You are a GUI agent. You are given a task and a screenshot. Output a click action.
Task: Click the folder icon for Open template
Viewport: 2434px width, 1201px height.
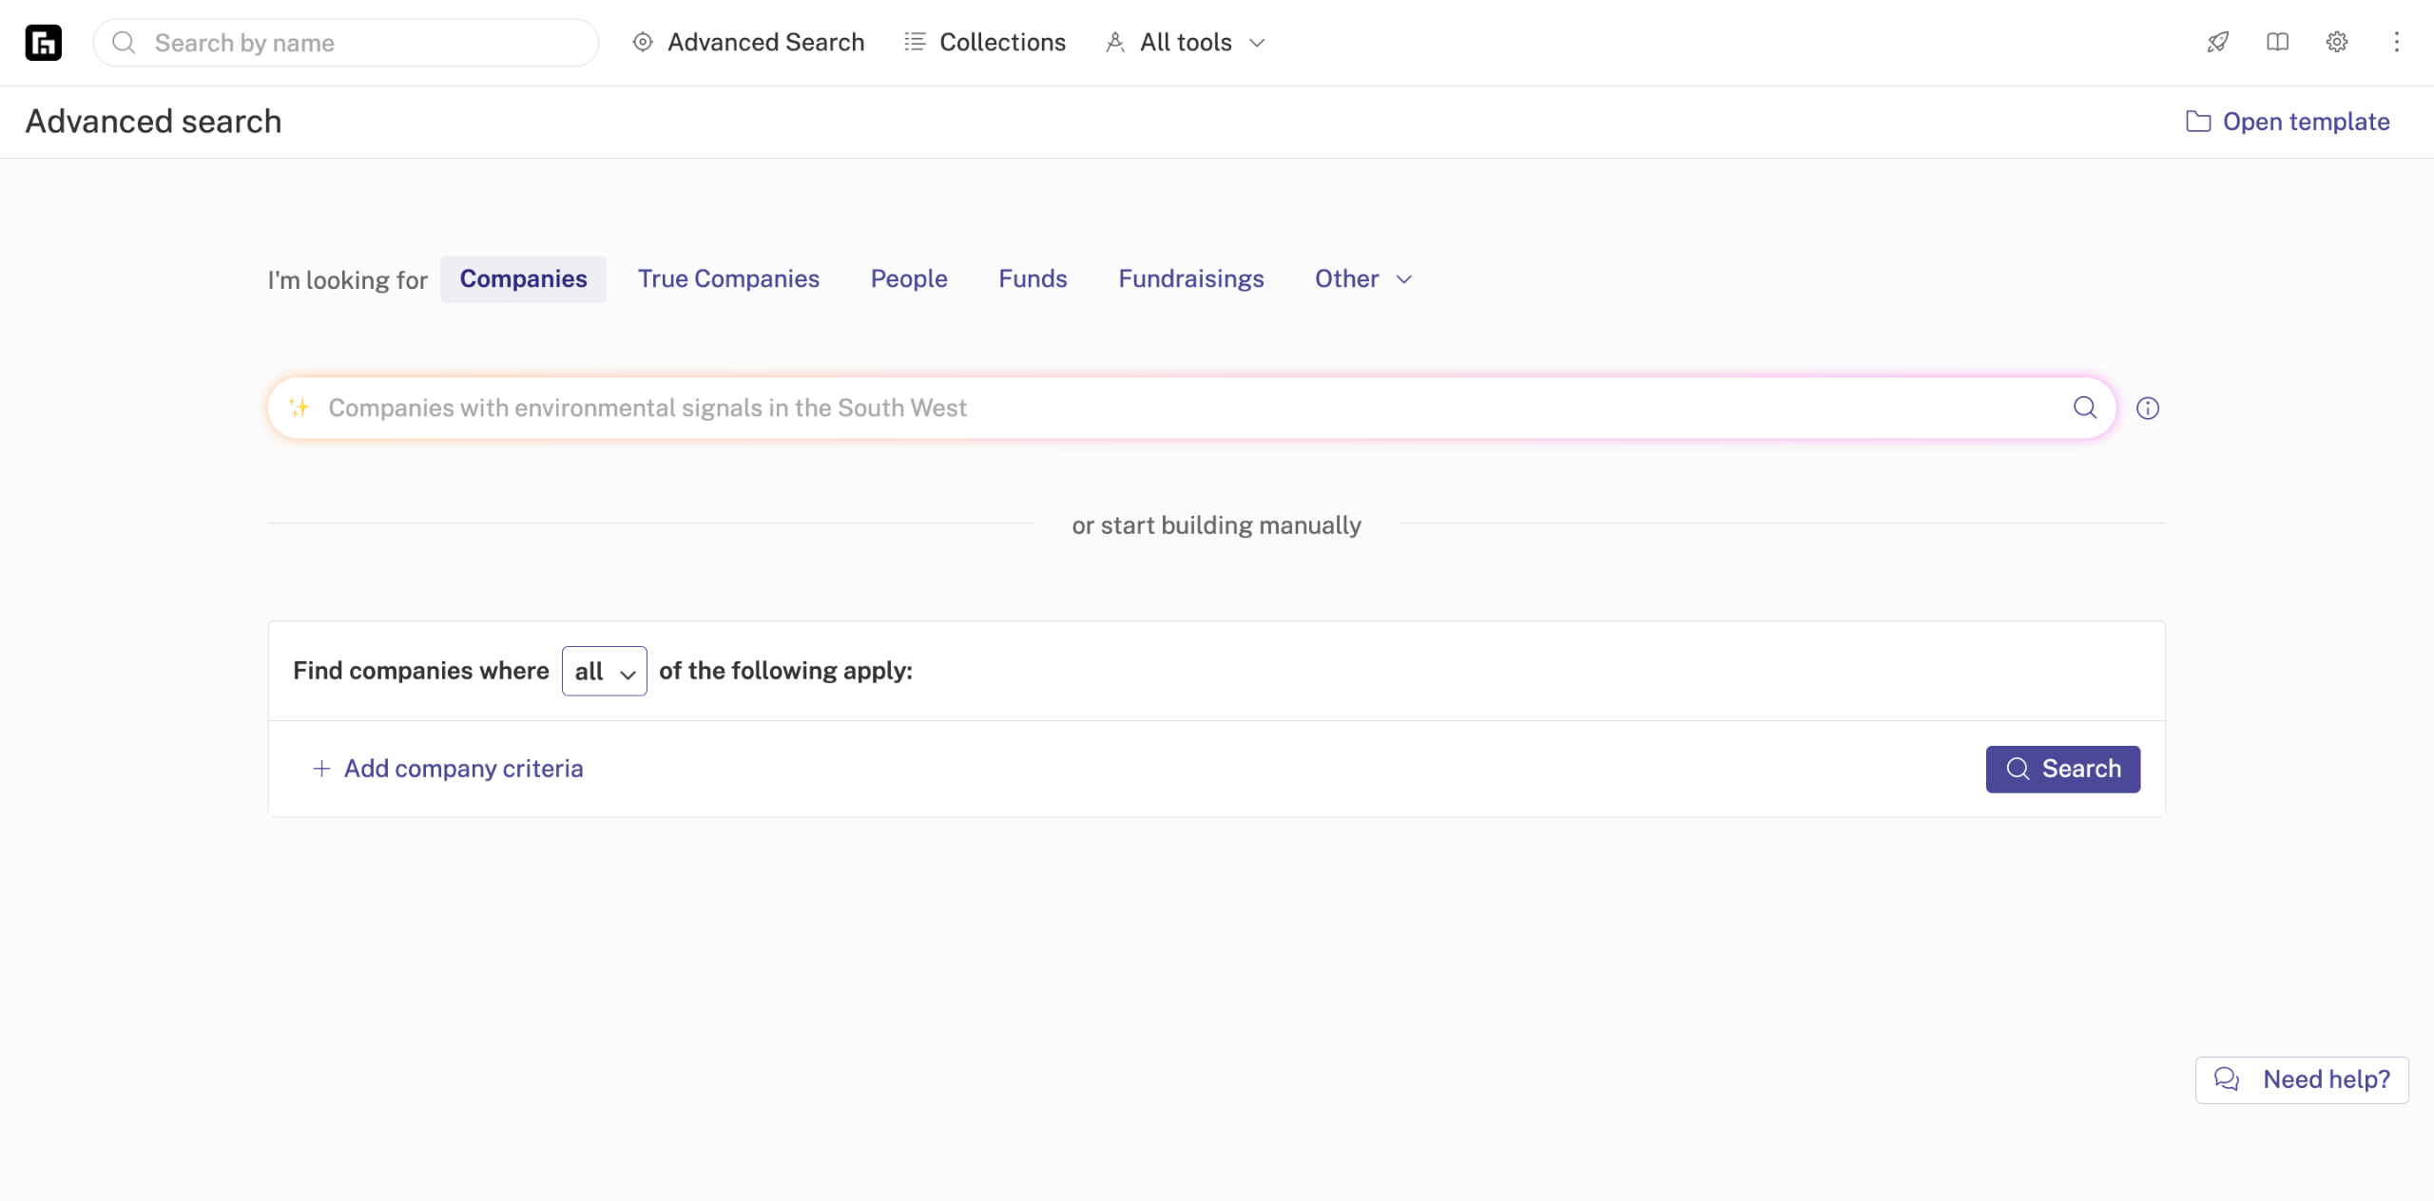(2198, 122)
